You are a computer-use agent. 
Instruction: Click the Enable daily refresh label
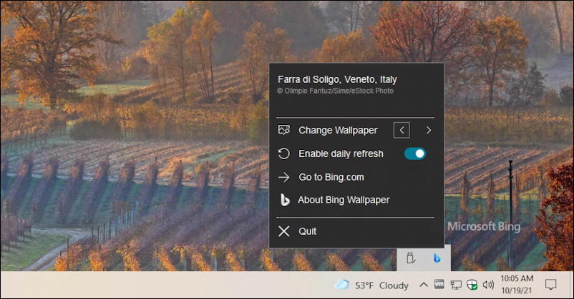click(x=341, y=153)
